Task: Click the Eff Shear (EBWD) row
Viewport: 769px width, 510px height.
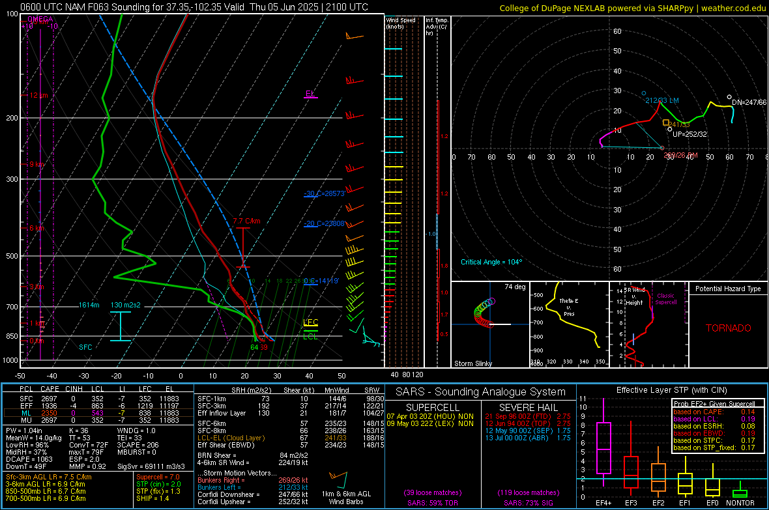Action: click(291, 445)
